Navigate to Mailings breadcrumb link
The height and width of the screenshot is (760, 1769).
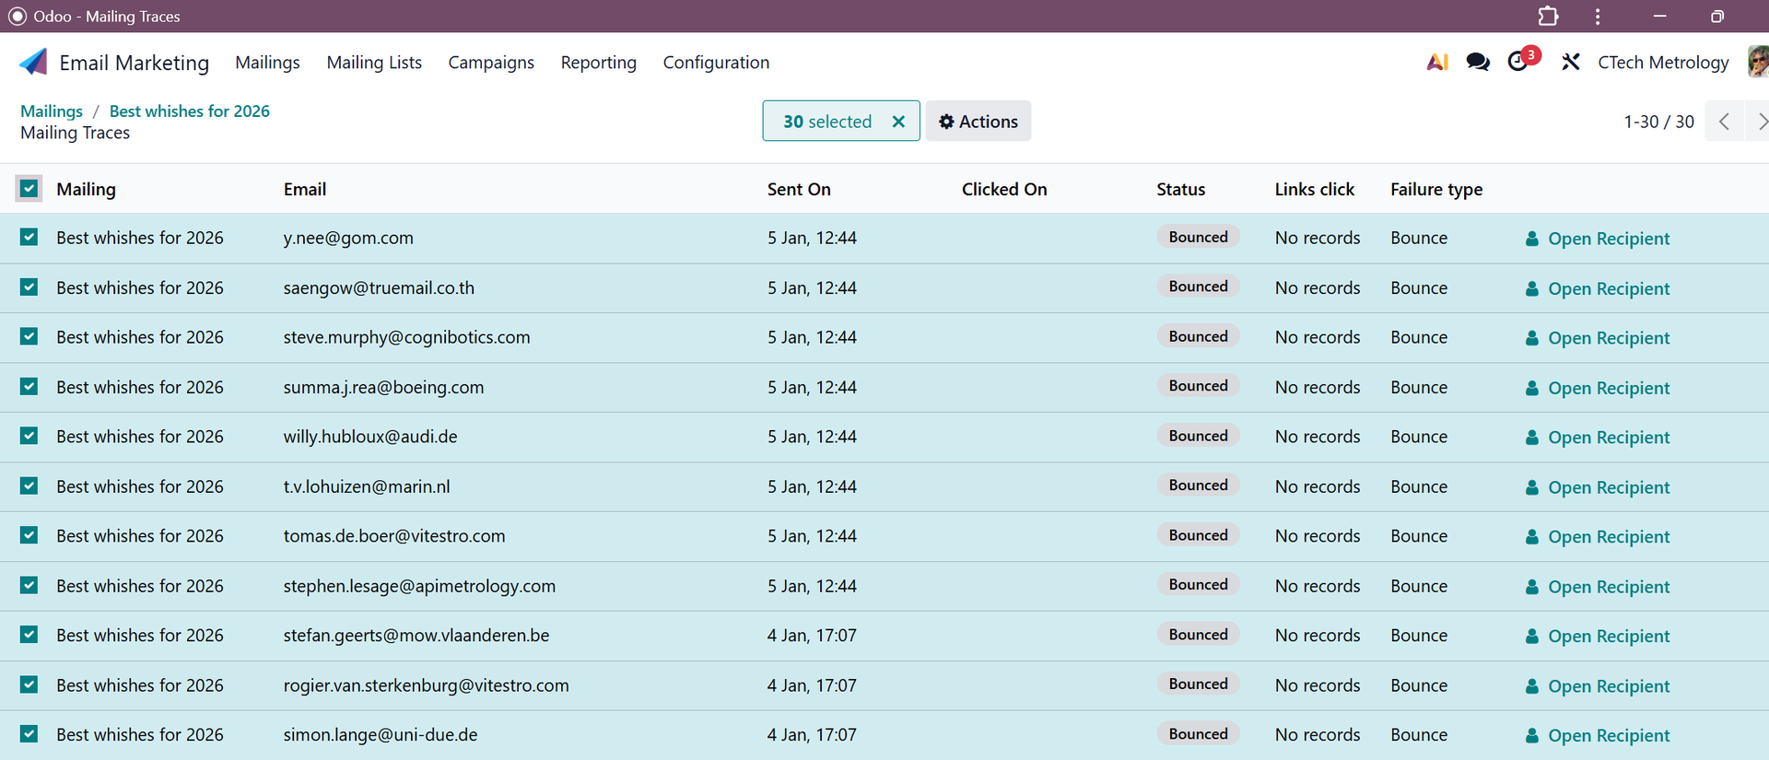(52, 111)
